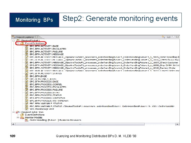Image resolution: width=191 pixels, height=143 pixels.
Task: Click the Monitor Models folder icon
Action: tap(22, 118)
